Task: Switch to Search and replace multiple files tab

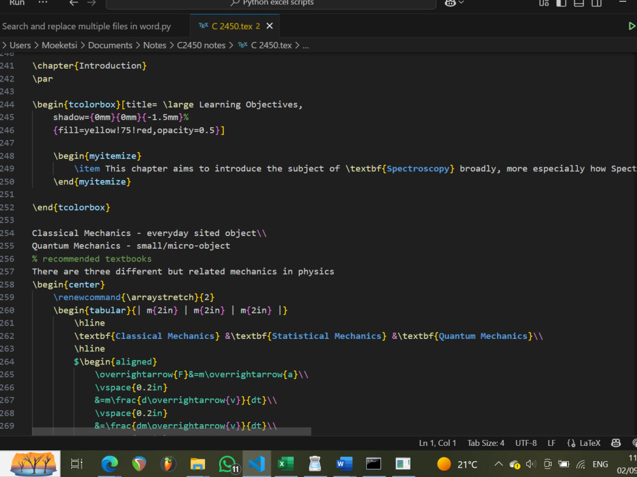Action: pos(87,26)
